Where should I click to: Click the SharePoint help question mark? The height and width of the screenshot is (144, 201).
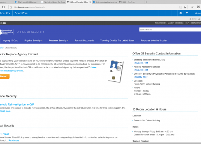click(x=187, y=13)
